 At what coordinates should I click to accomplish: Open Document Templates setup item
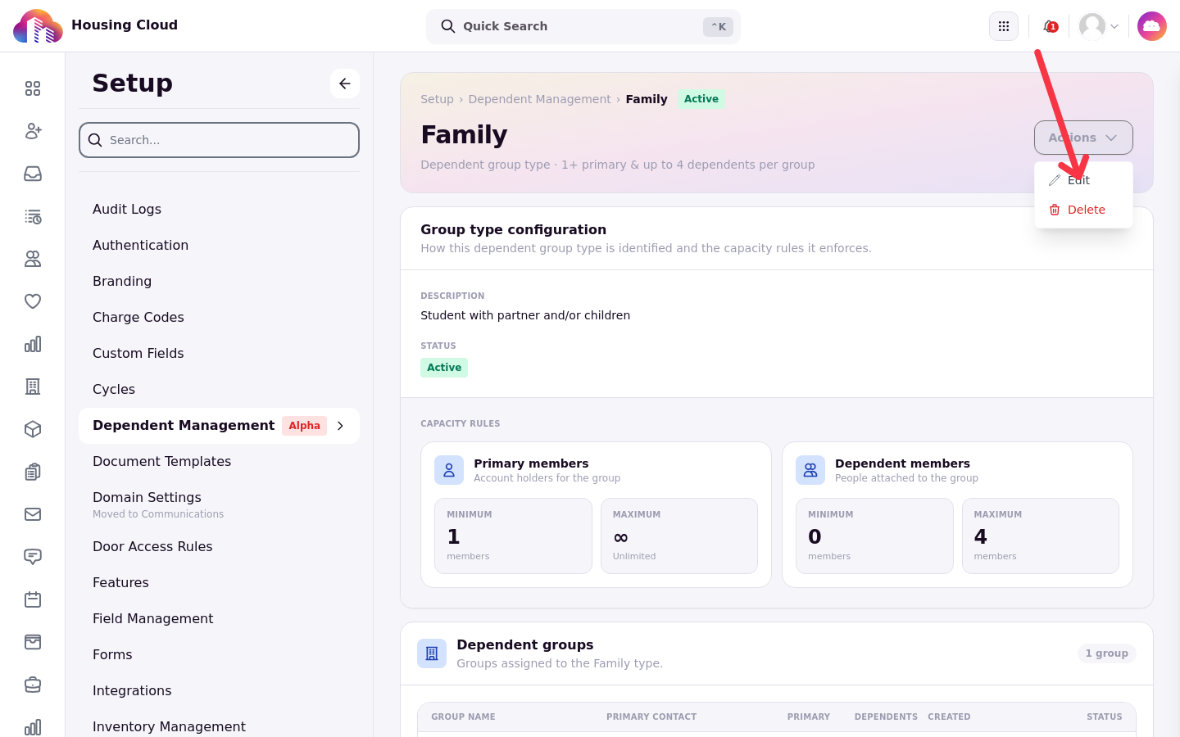pos(219,462)
